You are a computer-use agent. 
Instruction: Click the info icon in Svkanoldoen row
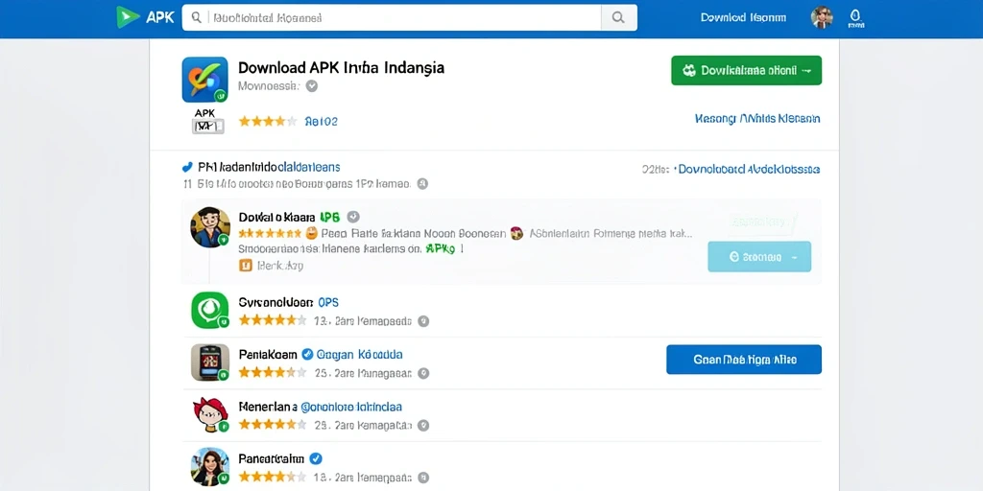[423, 321]
